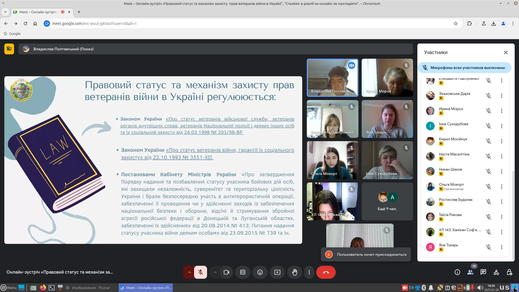Select Ольга Мохорт video tile
This screenshot has height=292, width=519.
332,160
